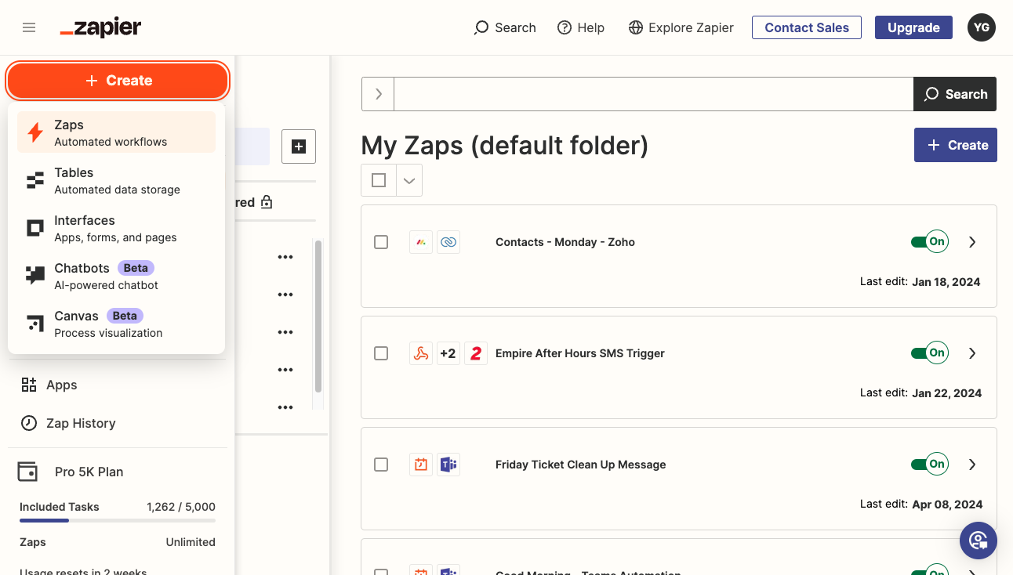
Task: Click the Zoho app icon in Contacts zap
Action: tap(448, 242)
